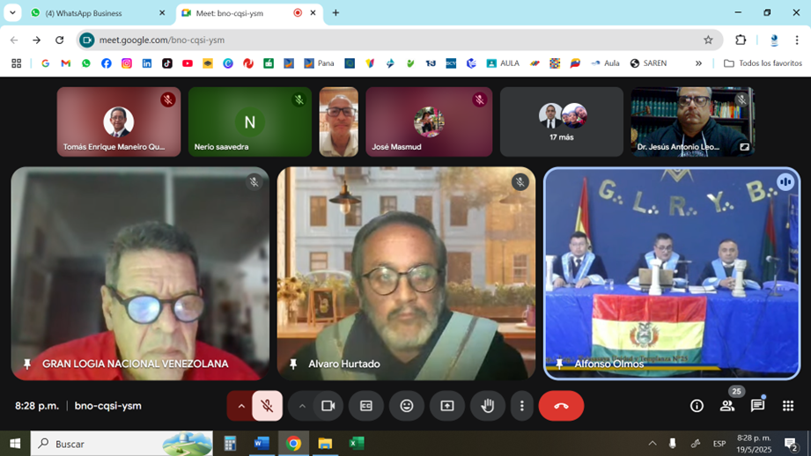The width and height of the screenshot is (811, 456).
Task: Expand video settings arrow beside camera
Action: (302, 406)
